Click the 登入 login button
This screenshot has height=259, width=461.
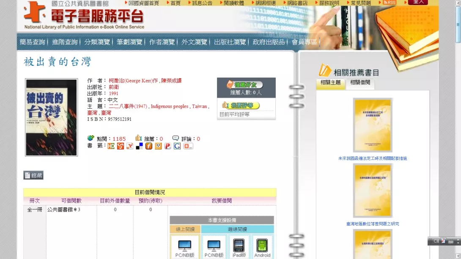pyautogui.click(x=418, y=3)
